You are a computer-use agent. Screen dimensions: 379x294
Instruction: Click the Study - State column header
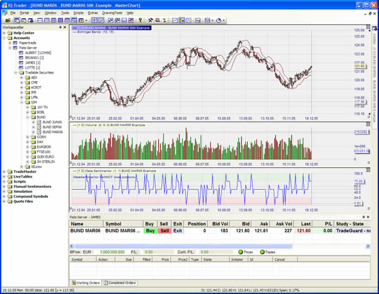coord(352,224)
